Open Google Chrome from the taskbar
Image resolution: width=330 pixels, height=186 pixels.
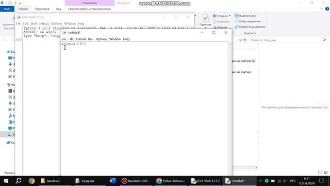click(x=31, y=181)
